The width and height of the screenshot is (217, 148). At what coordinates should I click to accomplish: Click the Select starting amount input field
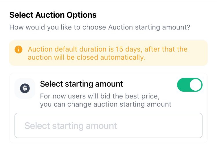[x=108, y=125]
